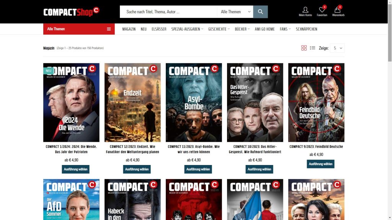Screen dimensions: 392x220
Task: Click Ausführung wählen for COMPACT 11/2023
Action: (198, 169)
